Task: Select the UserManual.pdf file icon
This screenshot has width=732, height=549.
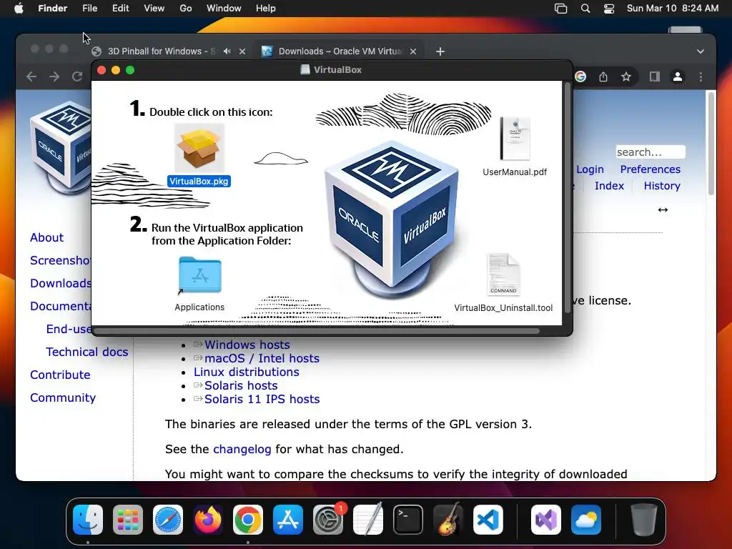Action: [515, 139]
